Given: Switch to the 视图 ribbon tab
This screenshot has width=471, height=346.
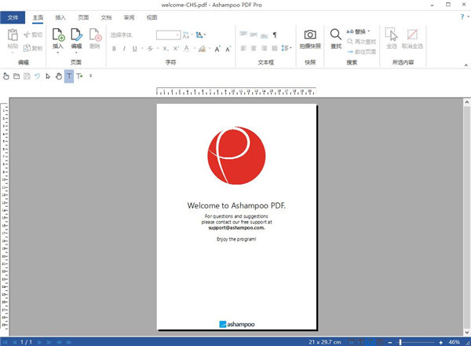Looking at the screenshot, I should (x=152, y=17).
